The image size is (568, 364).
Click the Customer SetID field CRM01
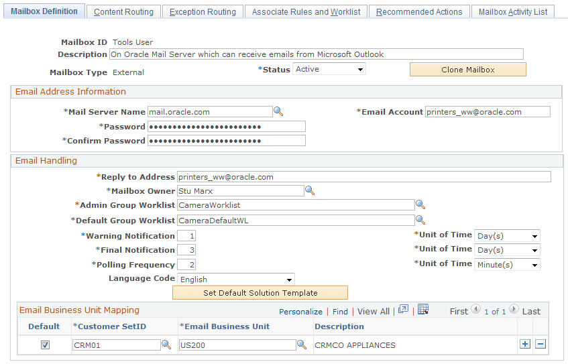(116, 345)
